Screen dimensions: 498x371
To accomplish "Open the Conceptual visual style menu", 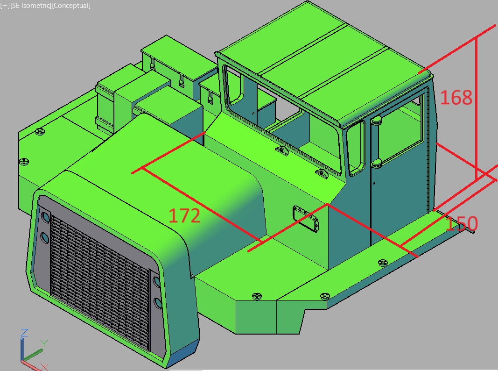I will point(71,6).
